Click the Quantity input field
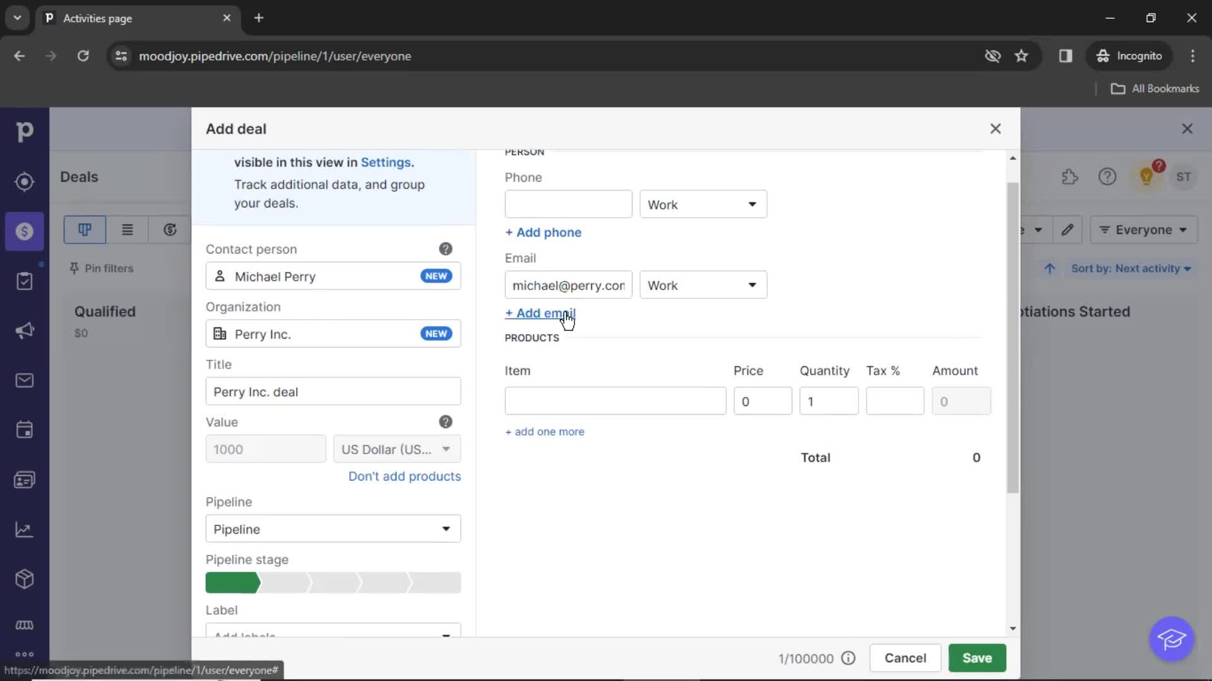1212x681 pixels. [829, 401]
